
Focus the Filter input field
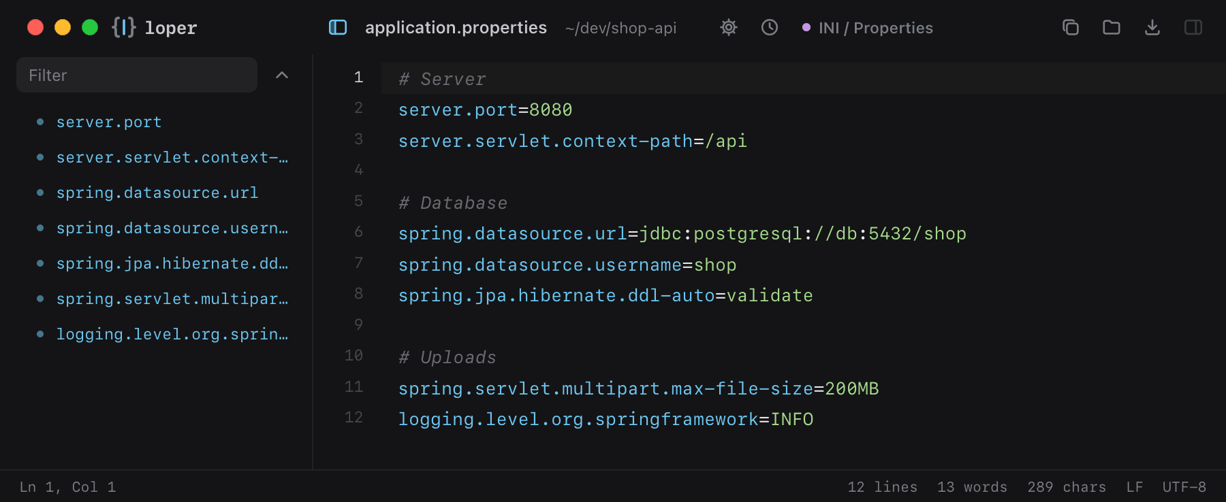pyautogui.click(x=137, y=75)
